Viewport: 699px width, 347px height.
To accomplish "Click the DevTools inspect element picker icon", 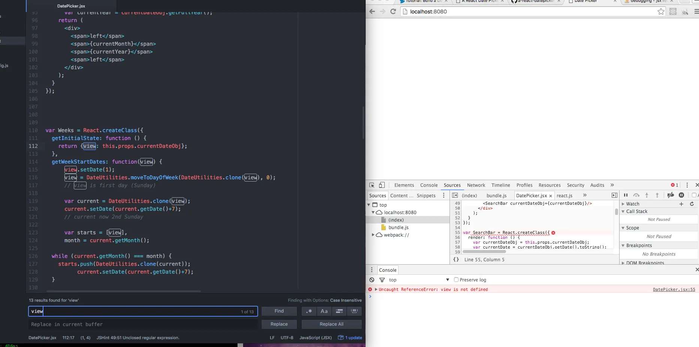I will point(372,185).
